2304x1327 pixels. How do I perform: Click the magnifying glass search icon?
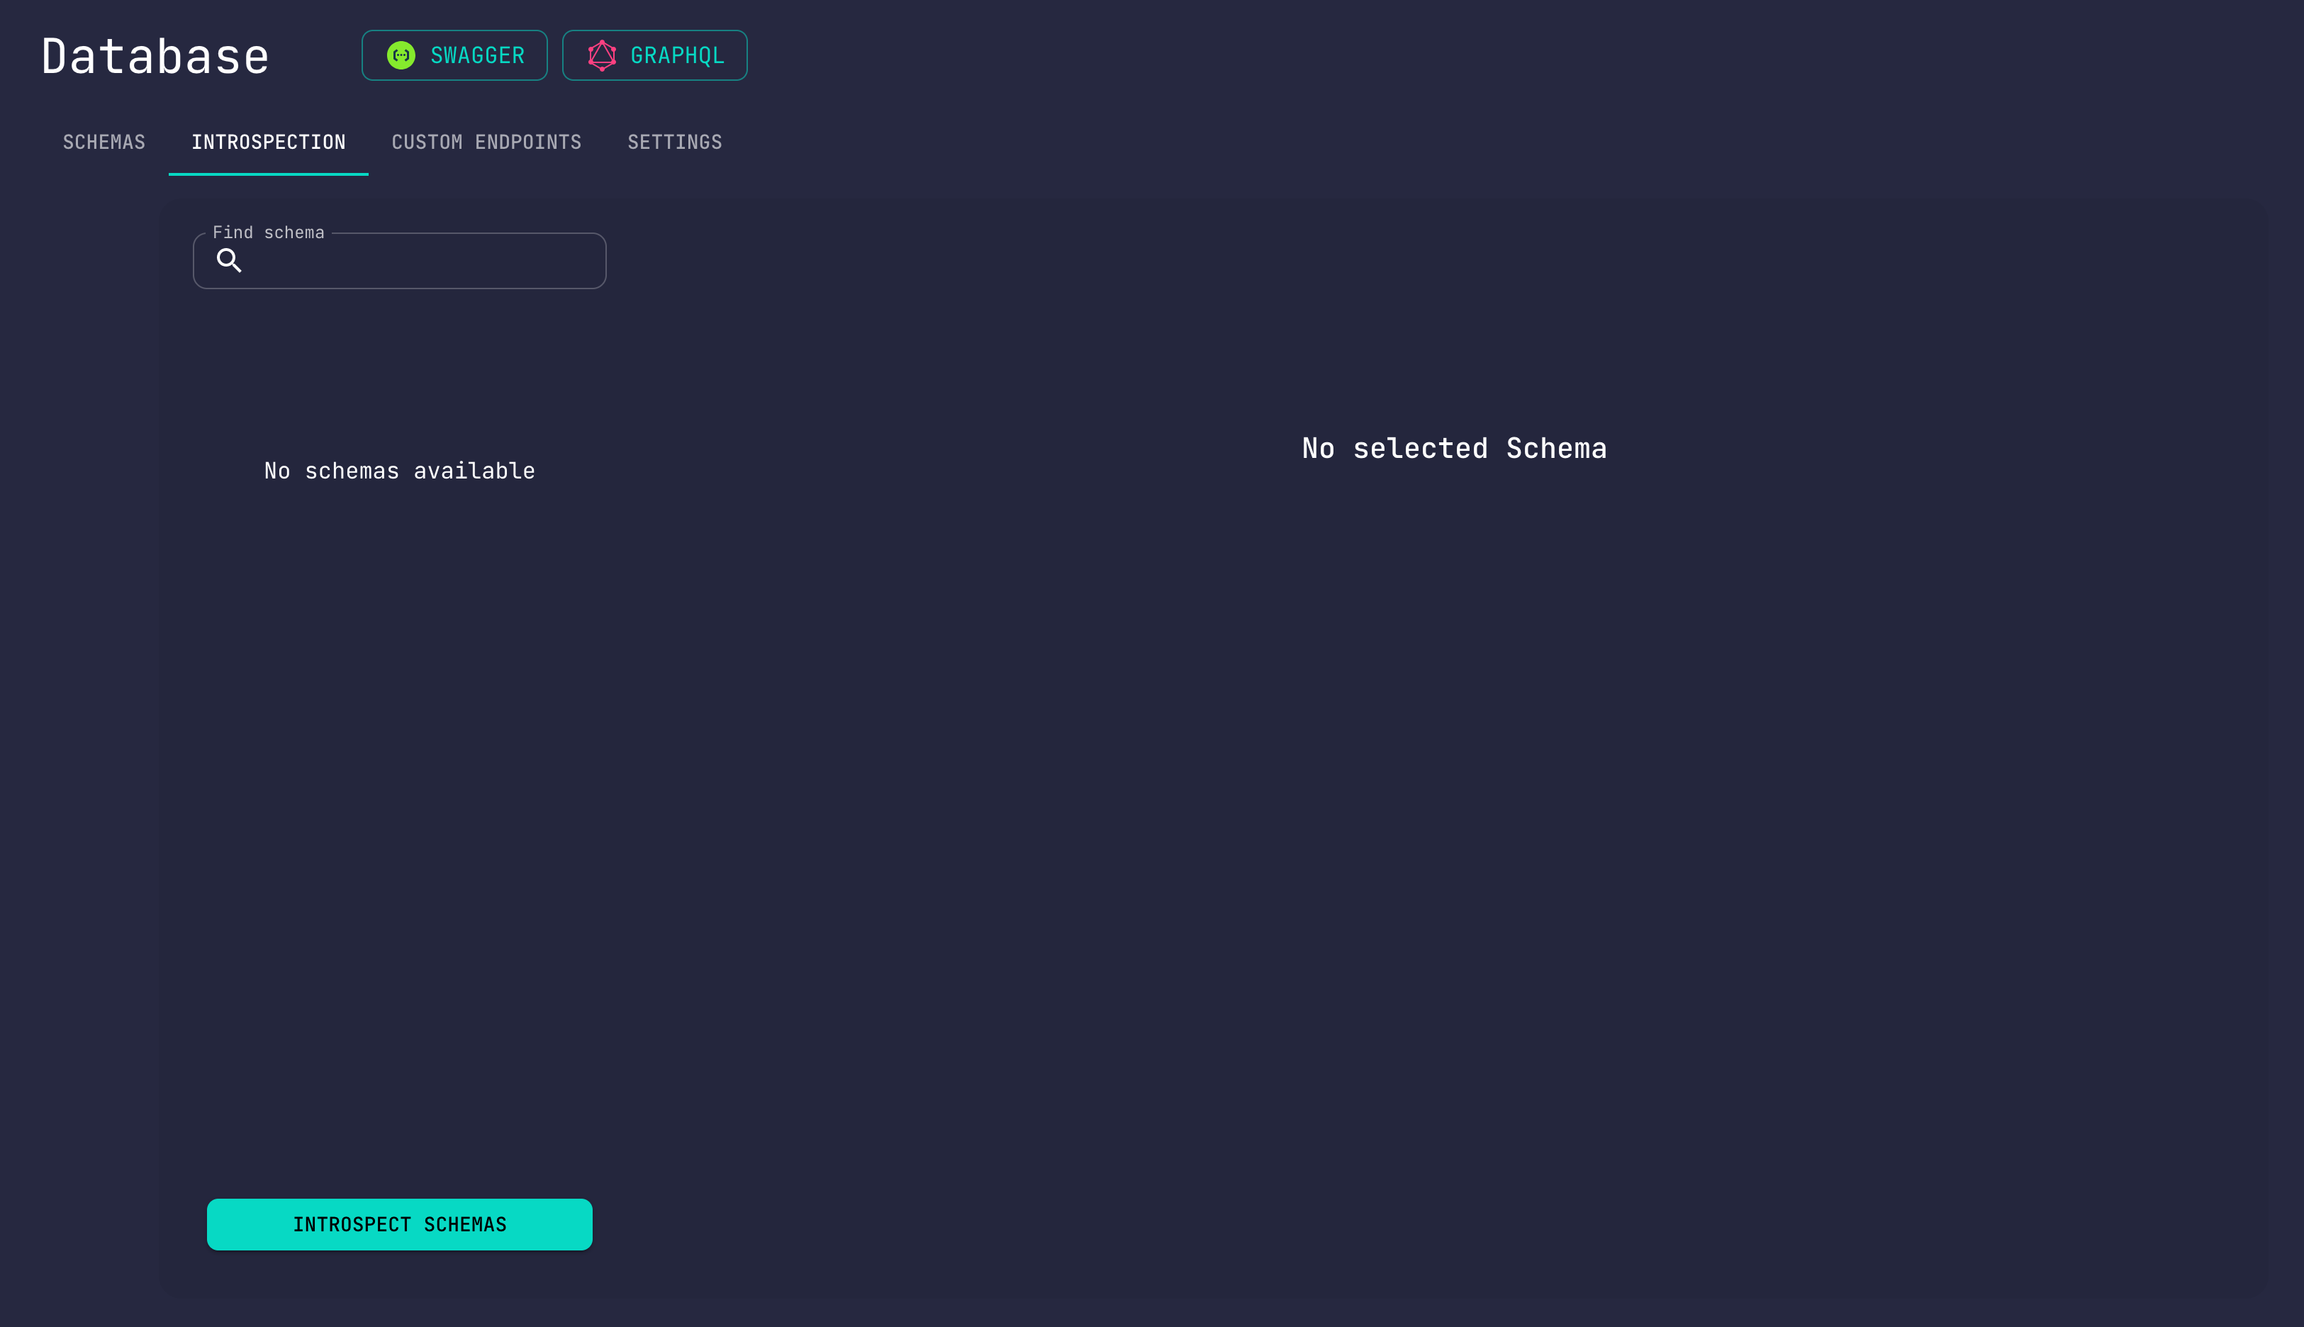tap(229, 261)
